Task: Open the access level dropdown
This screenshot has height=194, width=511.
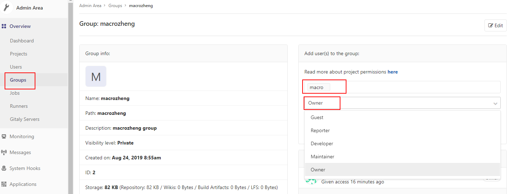Action: 402,103
